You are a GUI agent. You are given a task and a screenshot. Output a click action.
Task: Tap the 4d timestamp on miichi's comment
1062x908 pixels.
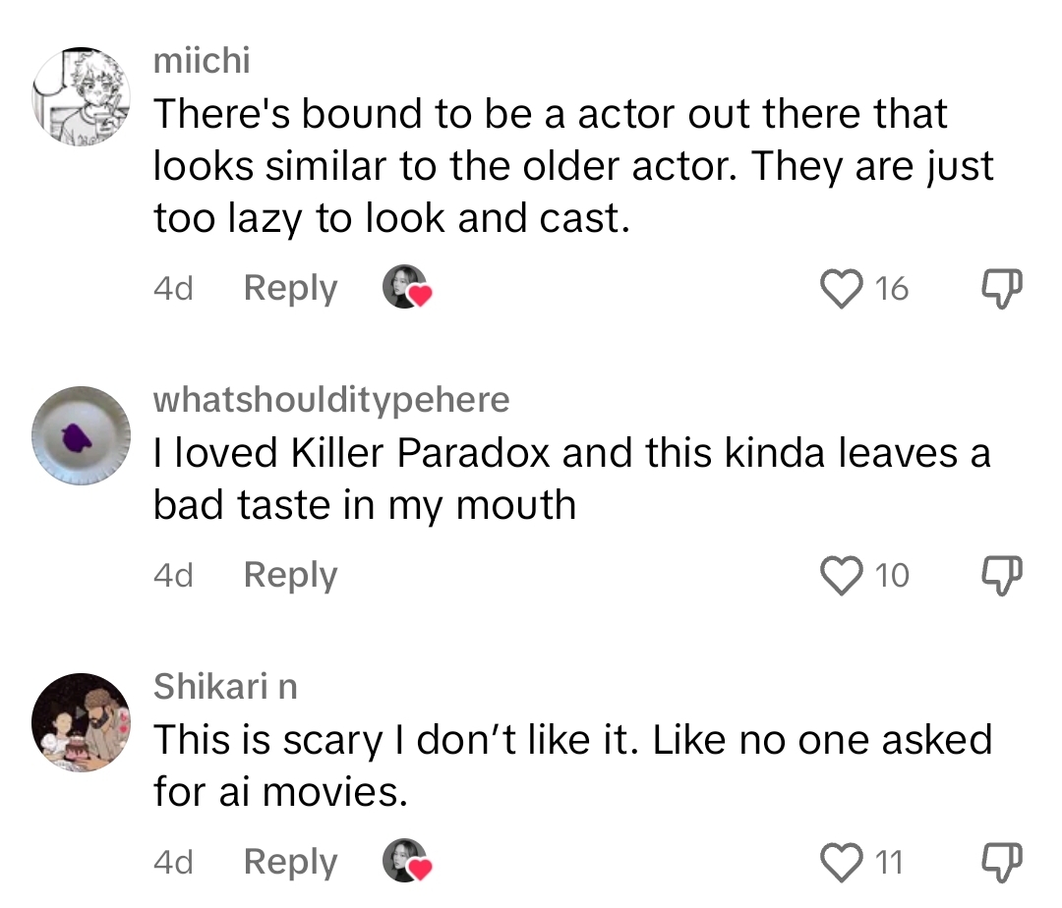(x=172, y=288)
